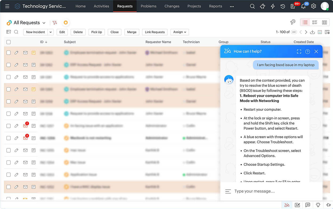Open the hamburger navigation menu
Screen dimensions: 333x209
point(7,6)
